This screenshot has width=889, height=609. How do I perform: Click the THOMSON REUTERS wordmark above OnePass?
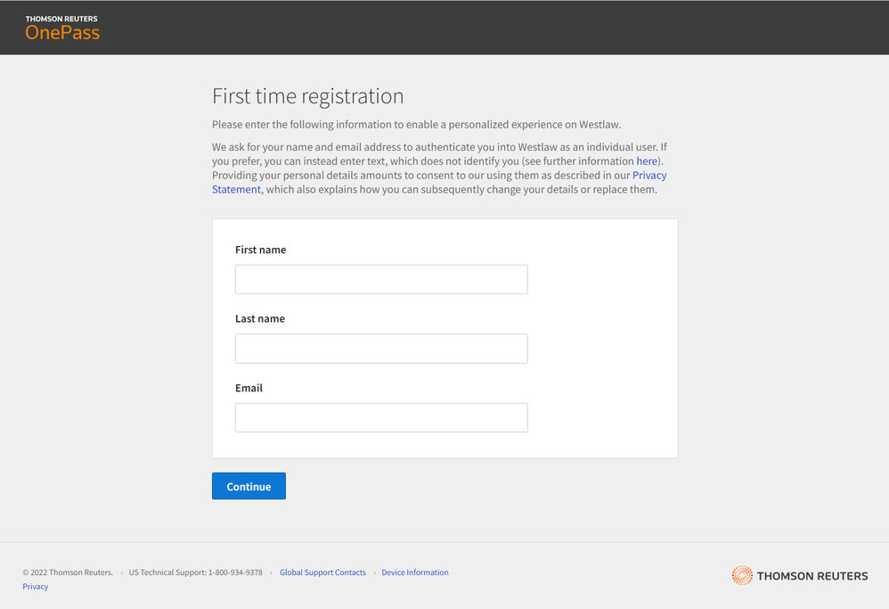pyautogui.click(x=61, y=19)
